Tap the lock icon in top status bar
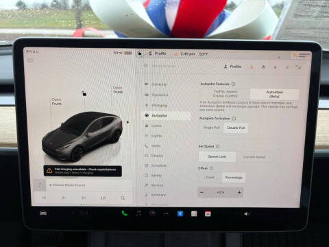 pyautogui.click(x=139, y=54)
